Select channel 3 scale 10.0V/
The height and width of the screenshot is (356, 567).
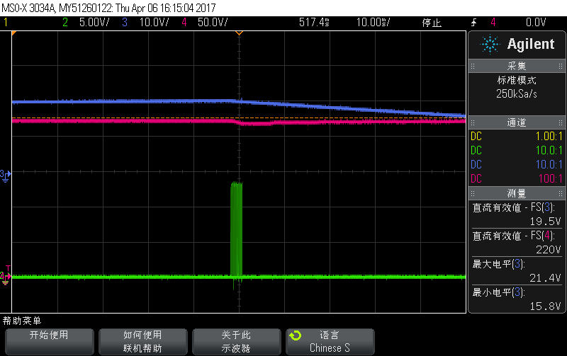[x=154, y=23]
